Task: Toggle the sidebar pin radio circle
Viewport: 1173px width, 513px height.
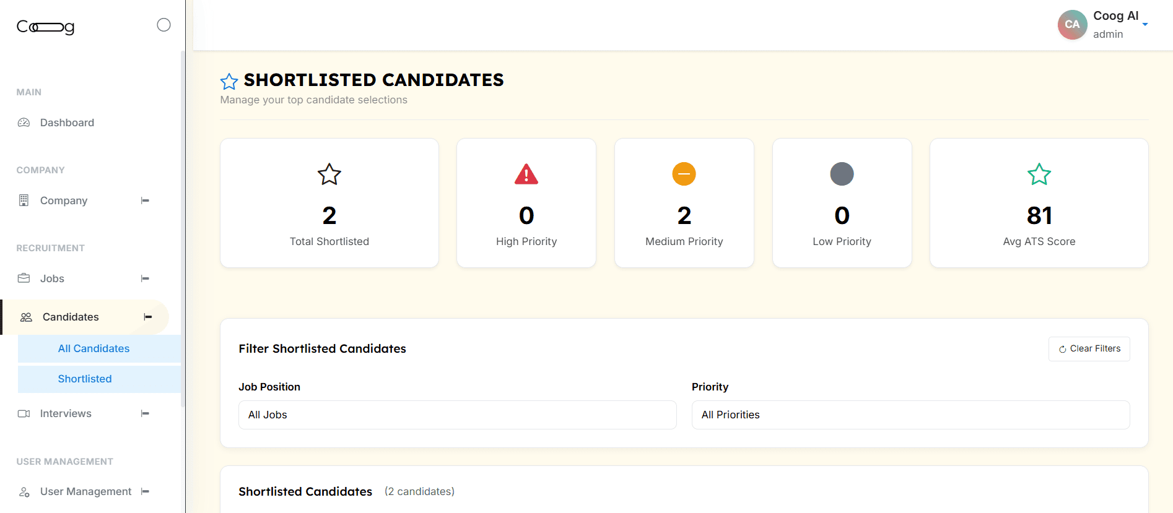Action: pos(164,25)
